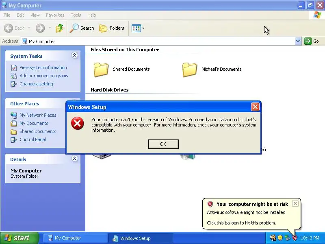Click the View system information icon
The width and height of the screenshot is (325, 244).
tap(14, 68)
